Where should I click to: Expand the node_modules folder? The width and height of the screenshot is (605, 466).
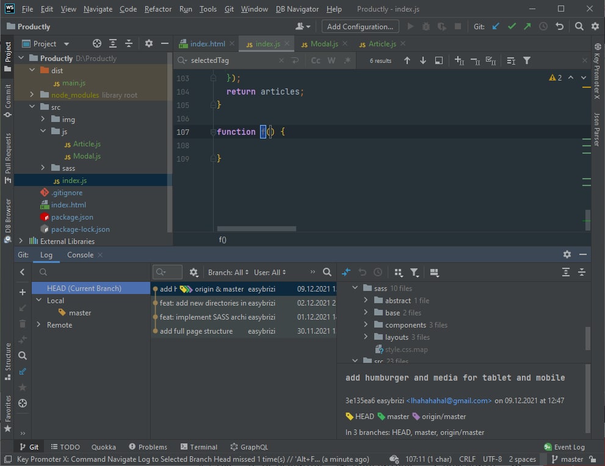point(32,95)
